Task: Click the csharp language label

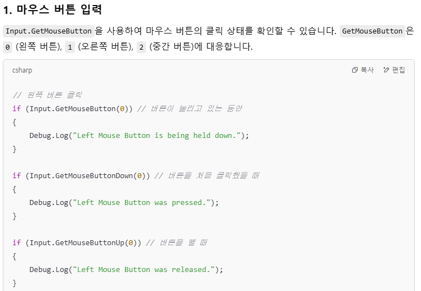Action: coord(22,70)
